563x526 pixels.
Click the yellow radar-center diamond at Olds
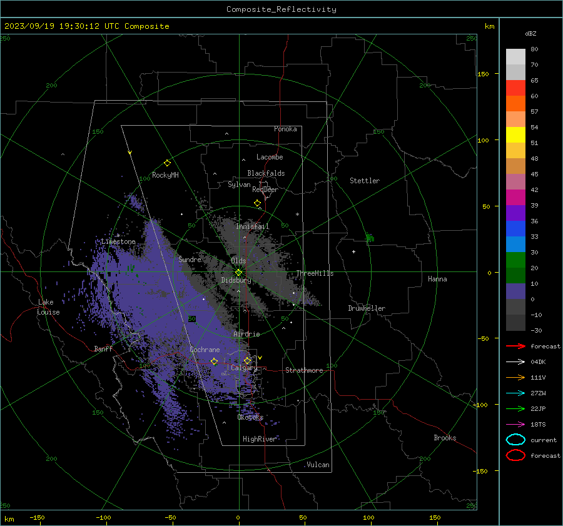238,273
